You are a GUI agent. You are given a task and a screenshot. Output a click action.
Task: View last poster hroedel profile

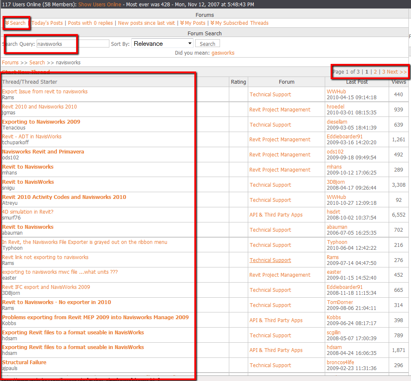pos(336,107)
